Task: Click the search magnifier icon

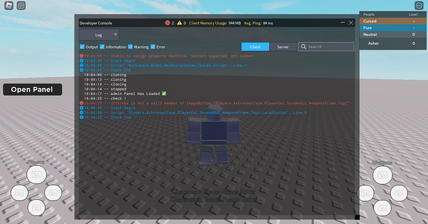Action: tap(303, 47)
